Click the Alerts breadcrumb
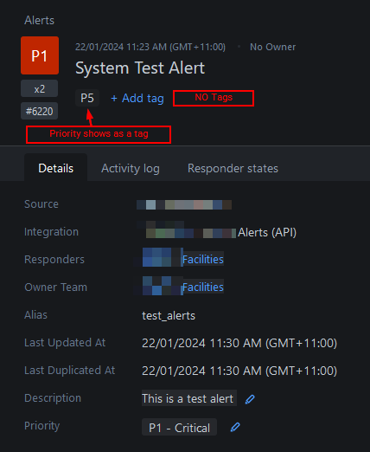This screenshot has width=370, height=452. (x=40, y=20)
